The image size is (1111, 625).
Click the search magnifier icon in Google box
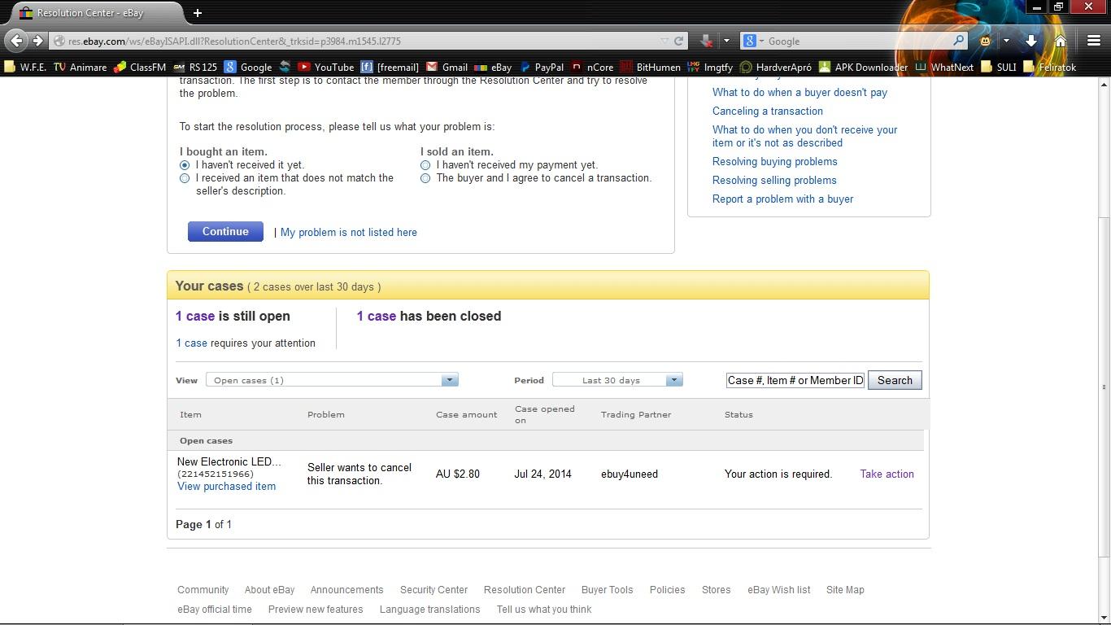(x=958, y=41)
